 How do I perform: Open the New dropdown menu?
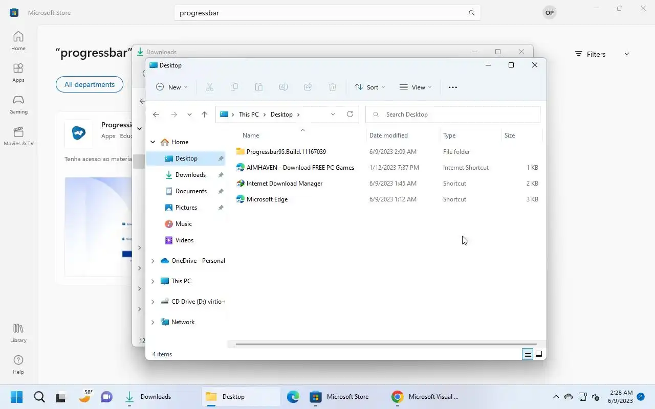click(x=172, y=87)
